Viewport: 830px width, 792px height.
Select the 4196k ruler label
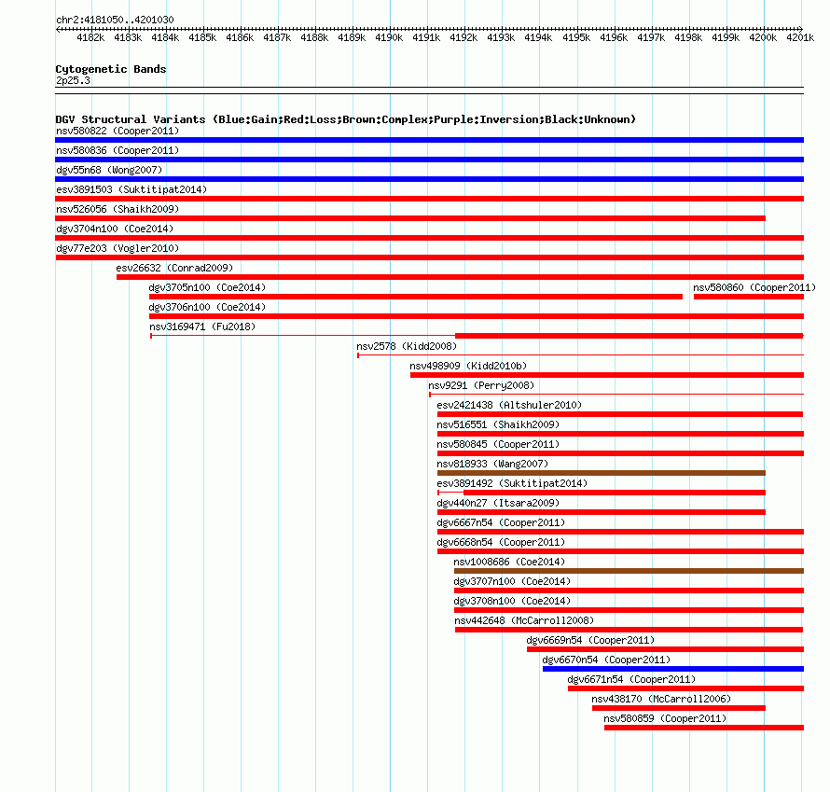(x=614, y=37)
